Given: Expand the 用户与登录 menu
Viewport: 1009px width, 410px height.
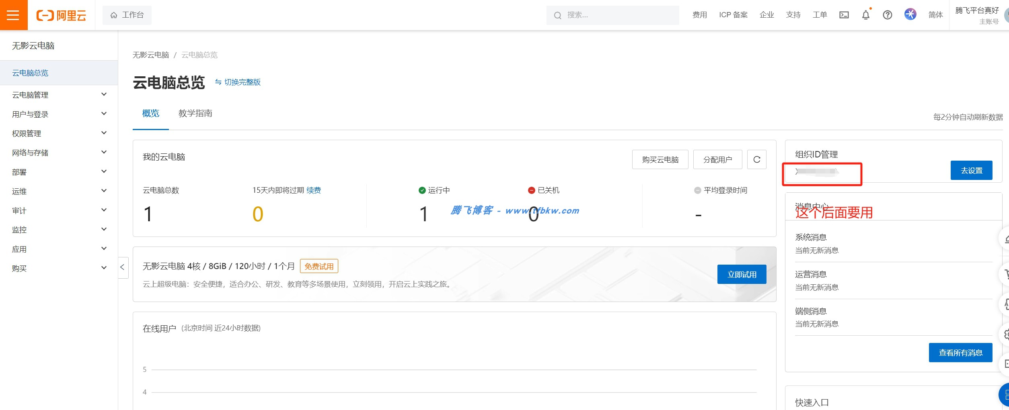Looking at the screenshot, I should (59, 114).
